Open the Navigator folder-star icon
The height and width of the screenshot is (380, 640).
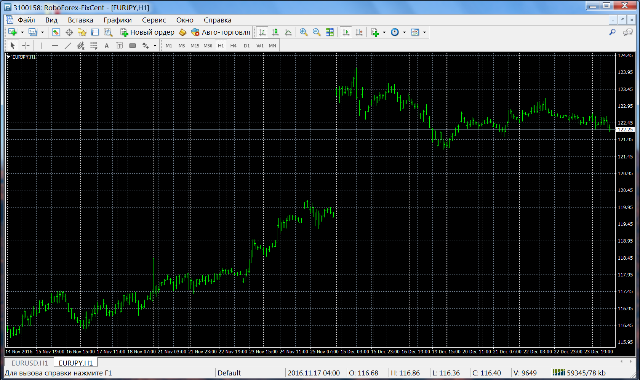82,32
